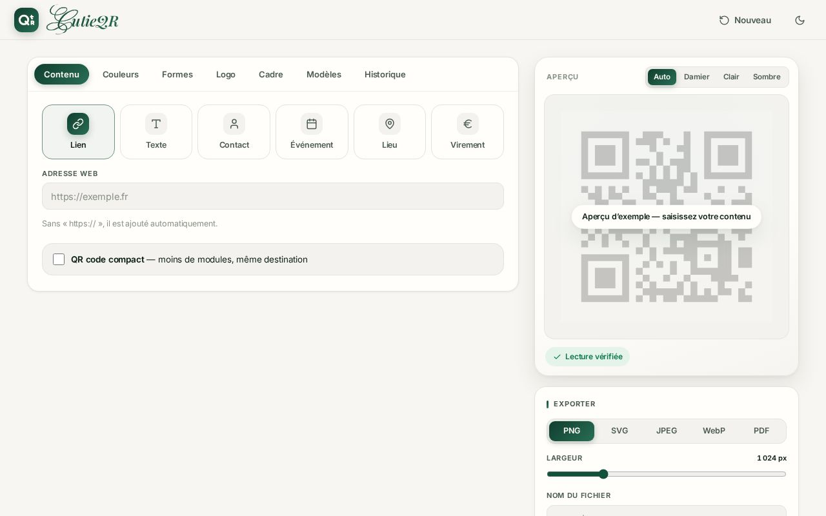Choose the Événement calendar content type
The width and height of the screenshot is (826, 516).
[312, 132]
